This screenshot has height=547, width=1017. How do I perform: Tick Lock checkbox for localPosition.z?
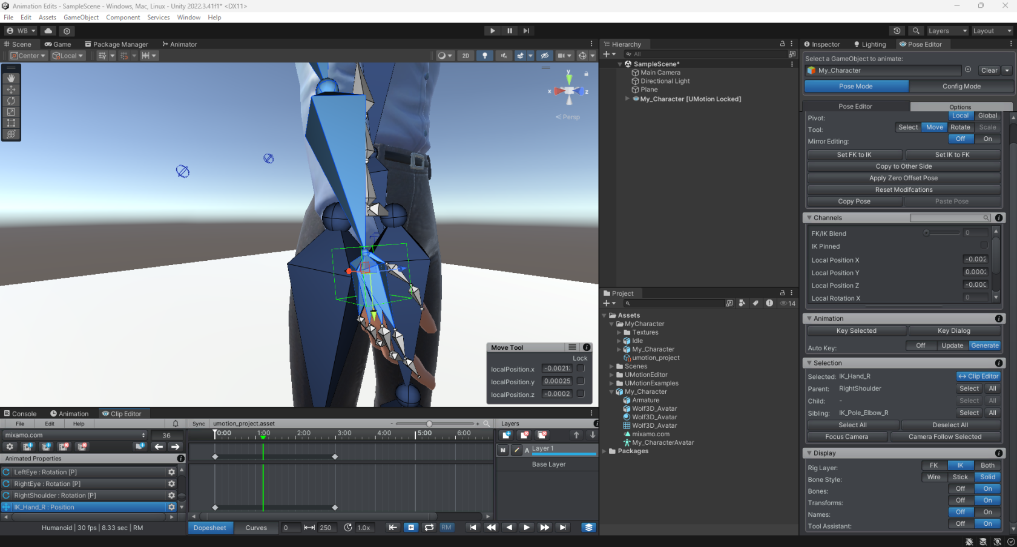[x=581, y=394]
